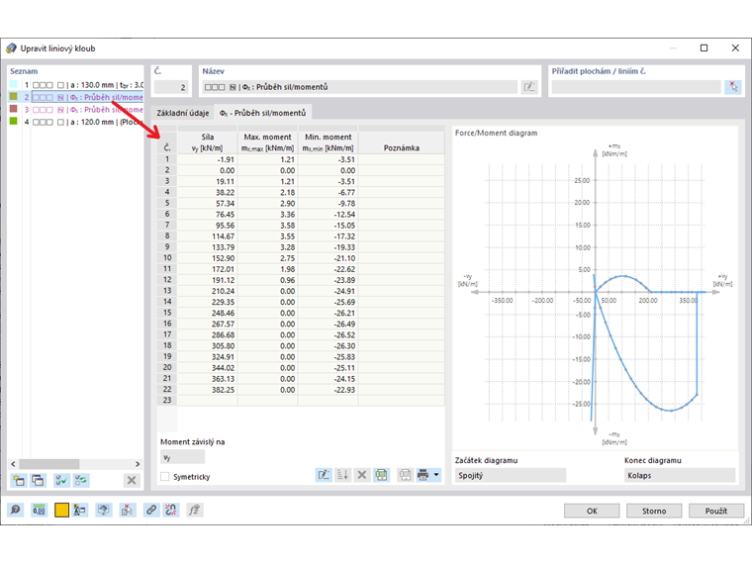Apply changes with Použít button
The width and height of the screenshot is (752, 564).
716,511
